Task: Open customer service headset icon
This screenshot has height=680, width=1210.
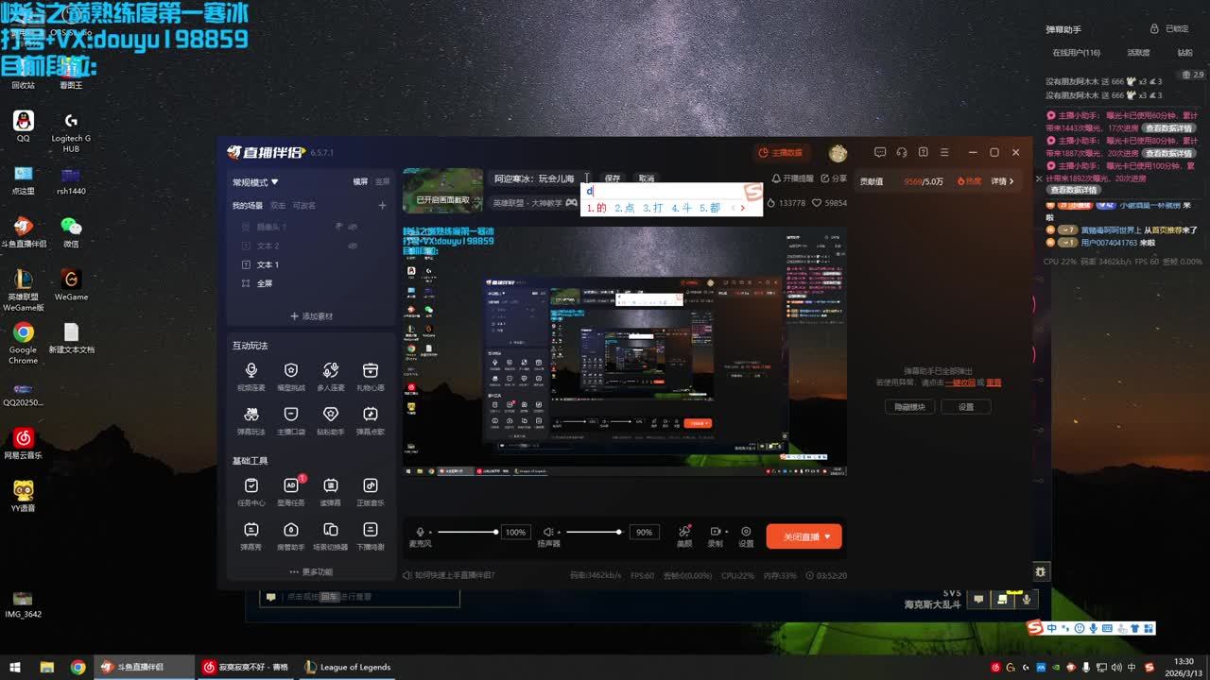Action: (902, 152)
